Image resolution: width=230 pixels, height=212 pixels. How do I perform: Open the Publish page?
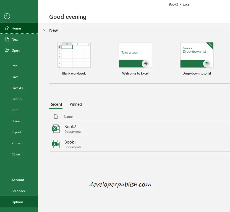19,143
